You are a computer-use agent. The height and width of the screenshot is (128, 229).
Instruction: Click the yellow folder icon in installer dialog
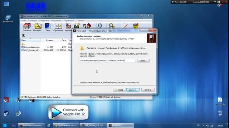[82, 48]
